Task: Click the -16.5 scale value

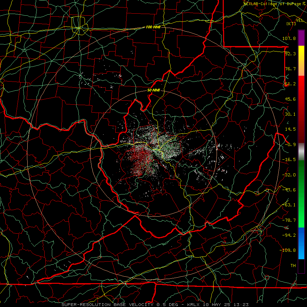Action: click(289, 160)
